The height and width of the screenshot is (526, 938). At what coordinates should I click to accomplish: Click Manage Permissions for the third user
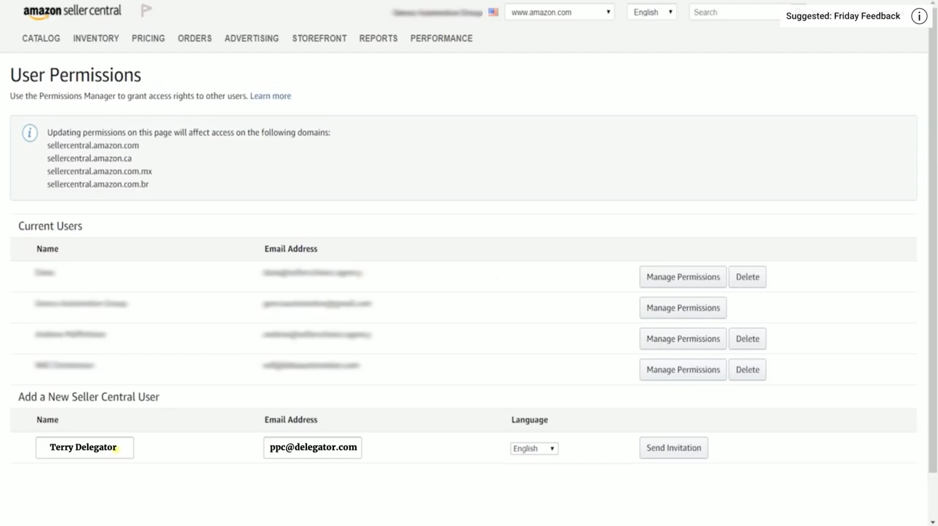coord(683,339)
